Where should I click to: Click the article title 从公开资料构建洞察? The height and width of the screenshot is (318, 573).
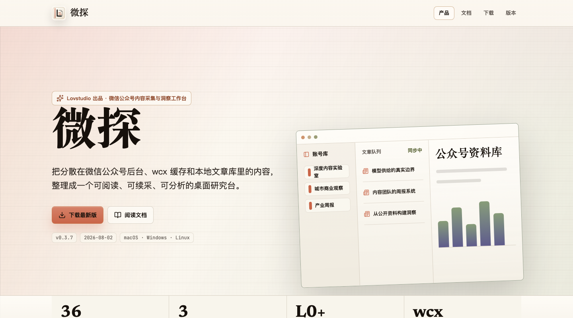[x=395, y=213]
